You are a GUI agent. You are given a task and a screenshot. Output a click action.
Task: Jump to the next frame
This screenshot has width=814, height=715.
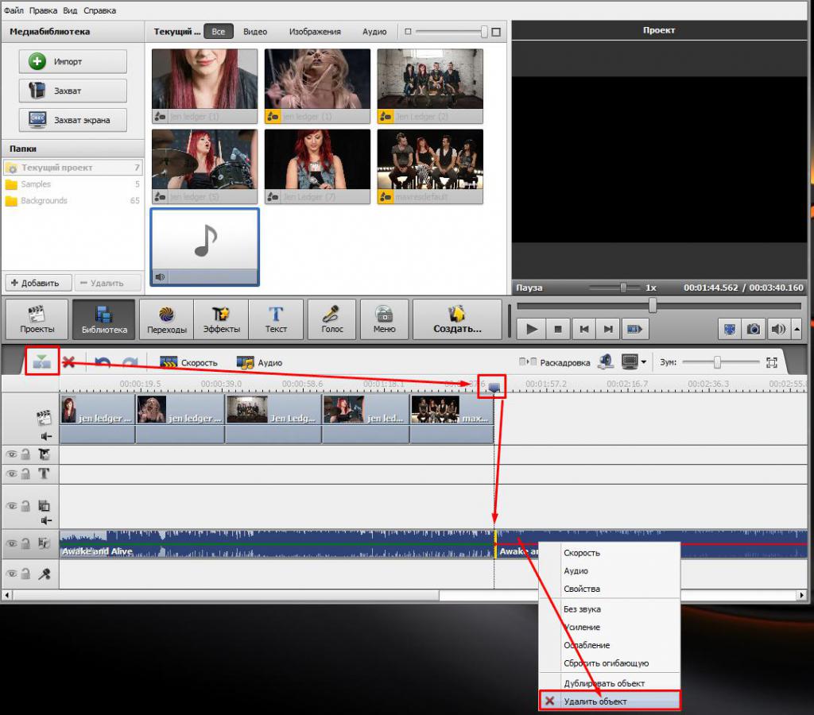point(608,329)
